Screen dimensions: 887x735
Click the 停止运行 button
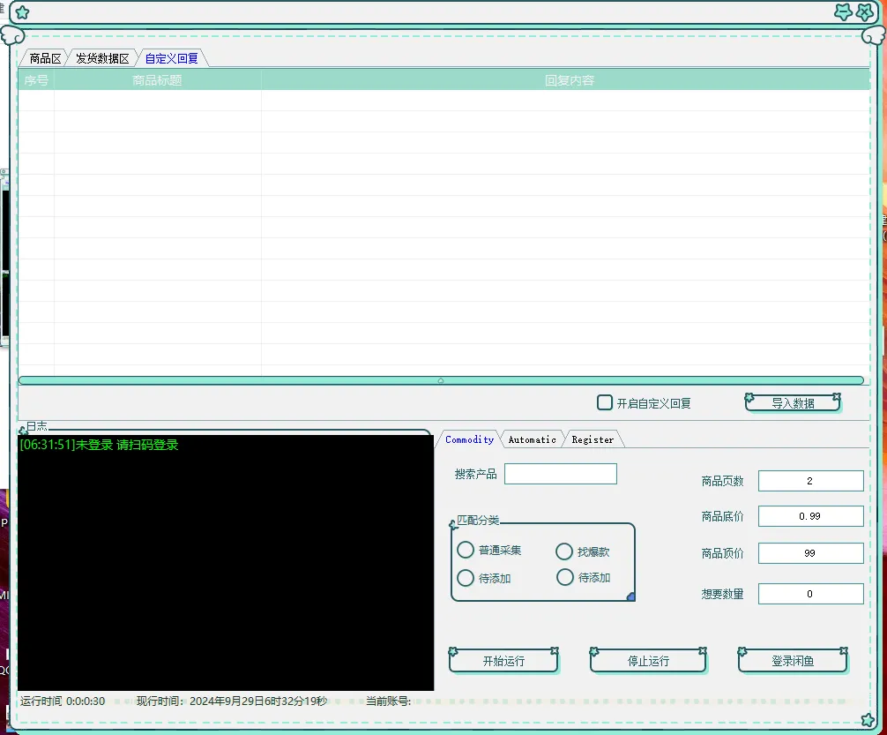tap(648, 661)
